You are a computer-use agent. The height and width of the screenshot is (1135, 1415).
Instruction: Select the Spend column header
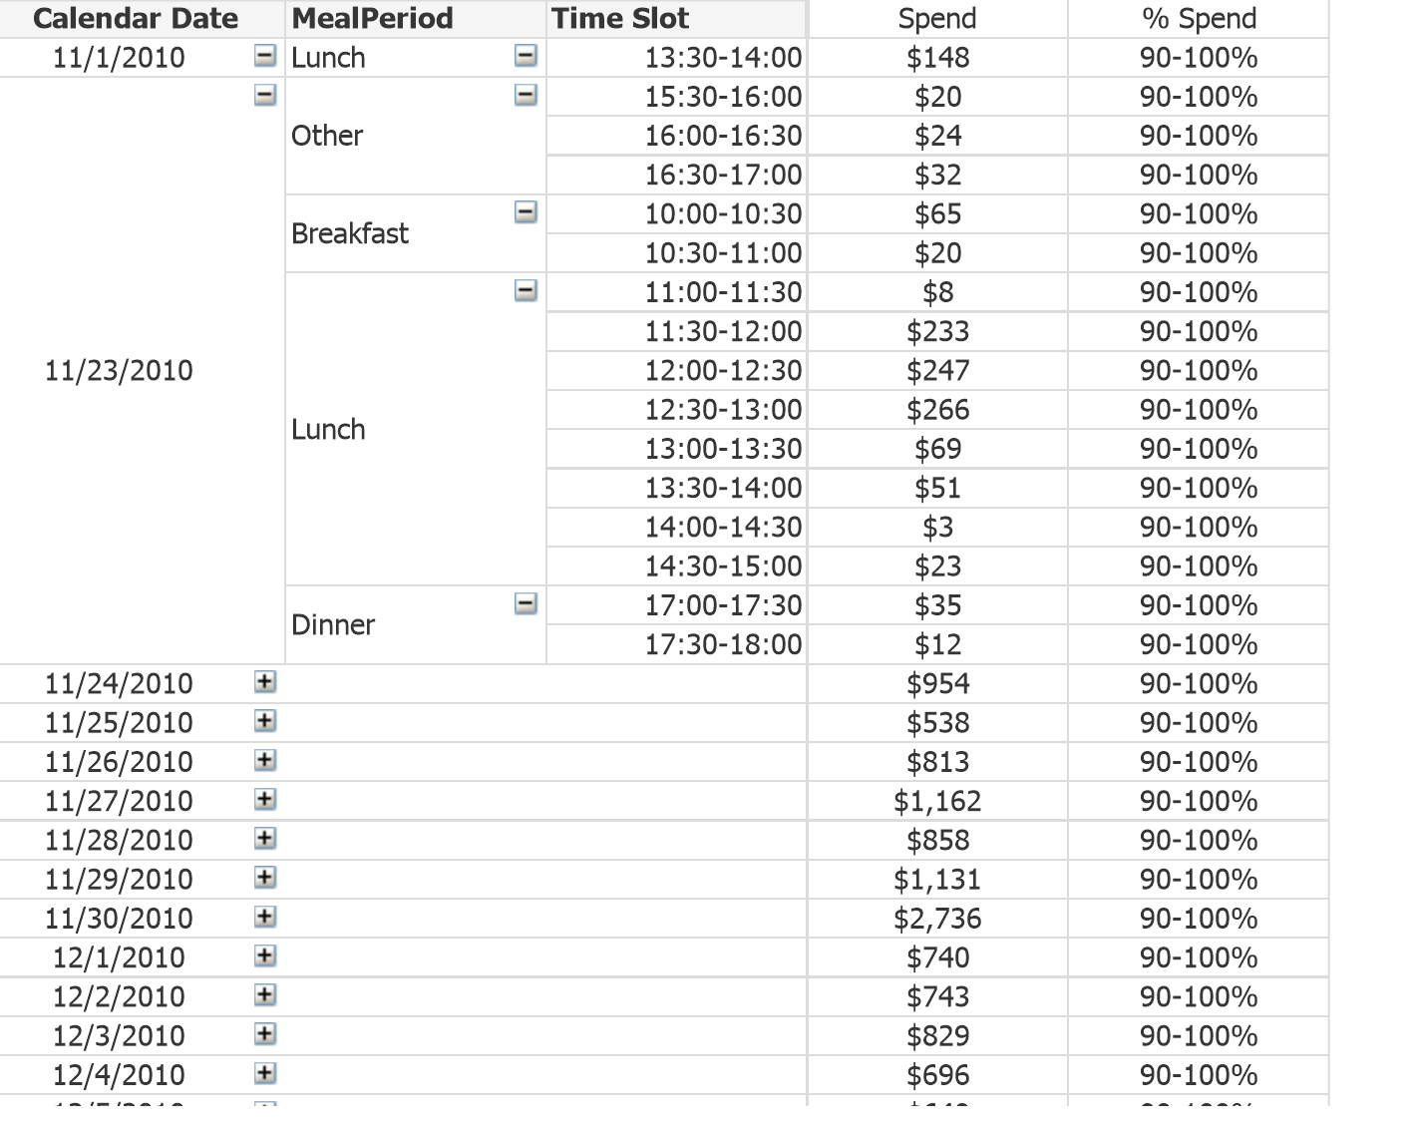click(x=937, y=19)
